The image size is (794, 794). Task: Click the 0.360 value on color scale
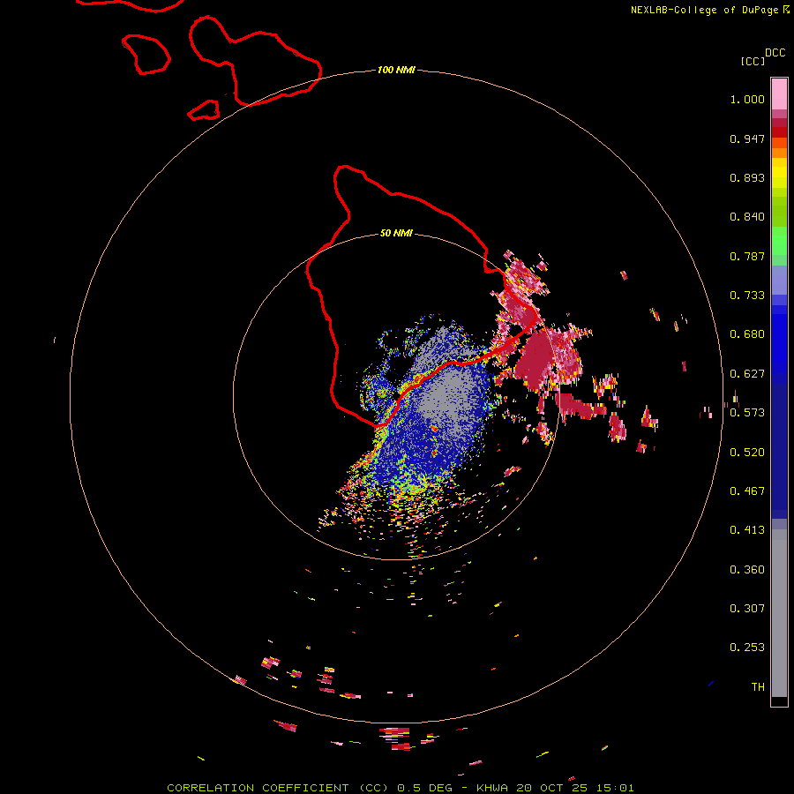747,570
